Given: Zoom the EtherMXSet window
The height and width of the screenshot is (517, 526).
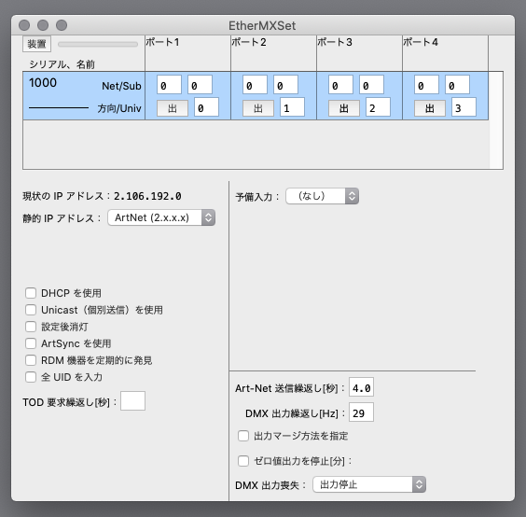Looking at the screenshot, I should pos(62,25).
